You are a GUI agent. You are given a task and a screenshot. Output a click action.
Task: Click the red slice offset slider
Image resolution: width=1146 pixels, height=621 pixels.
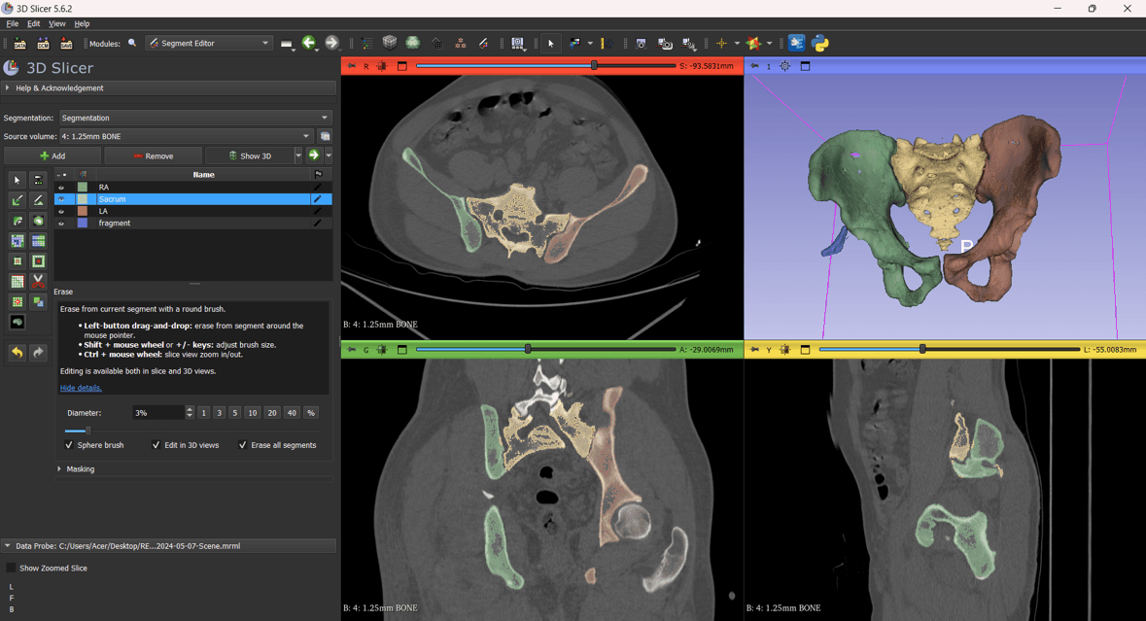click(545, 66)
